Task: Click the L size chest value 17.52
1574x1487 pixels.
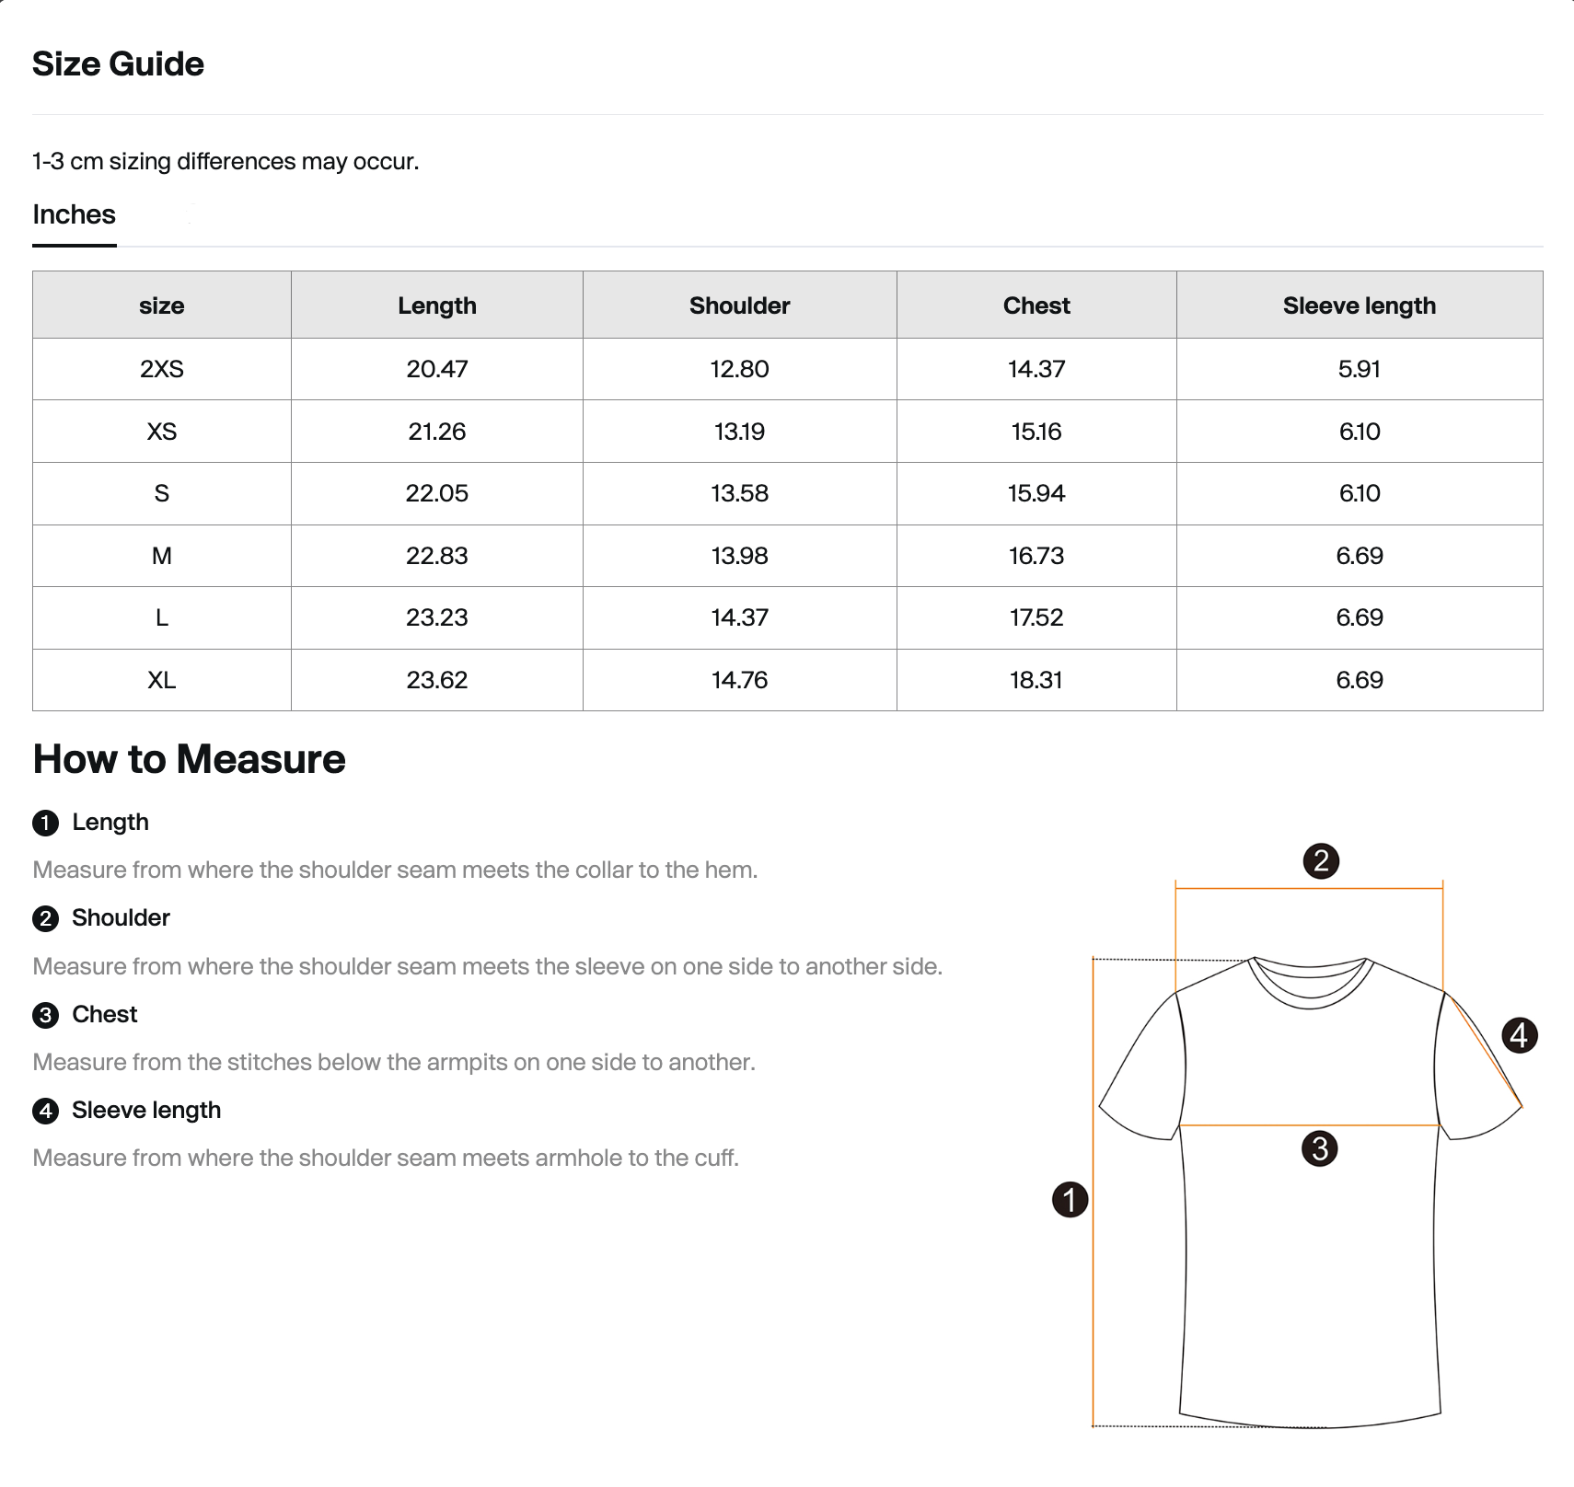Action: tap(1036, 617)
